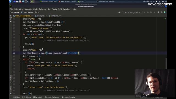Click 'isalpha' function call text
Screen dimensions: 176x99
(x=48, y=75)
